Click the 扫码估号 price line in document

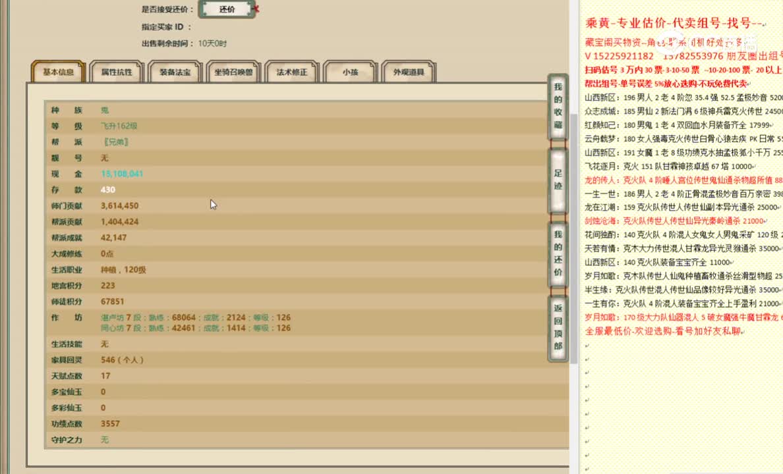pyautogui.click(x=683, y=70)
